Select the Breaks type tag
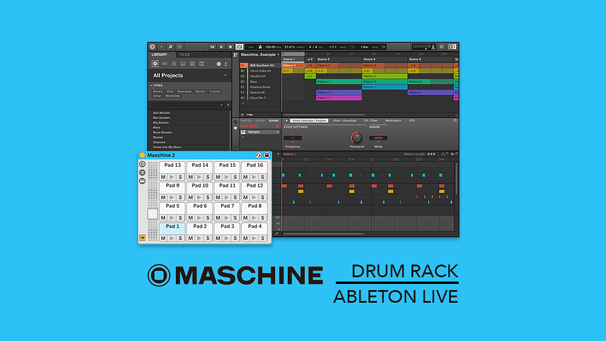The image size is (606, 341). [x=158, y=92]
